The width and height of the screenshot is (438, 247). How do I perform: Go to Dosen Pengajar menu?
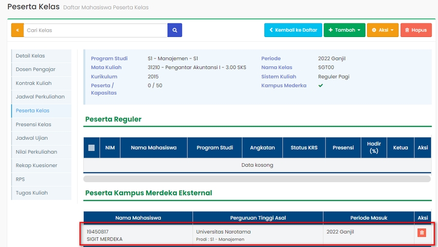pos(36,70)
